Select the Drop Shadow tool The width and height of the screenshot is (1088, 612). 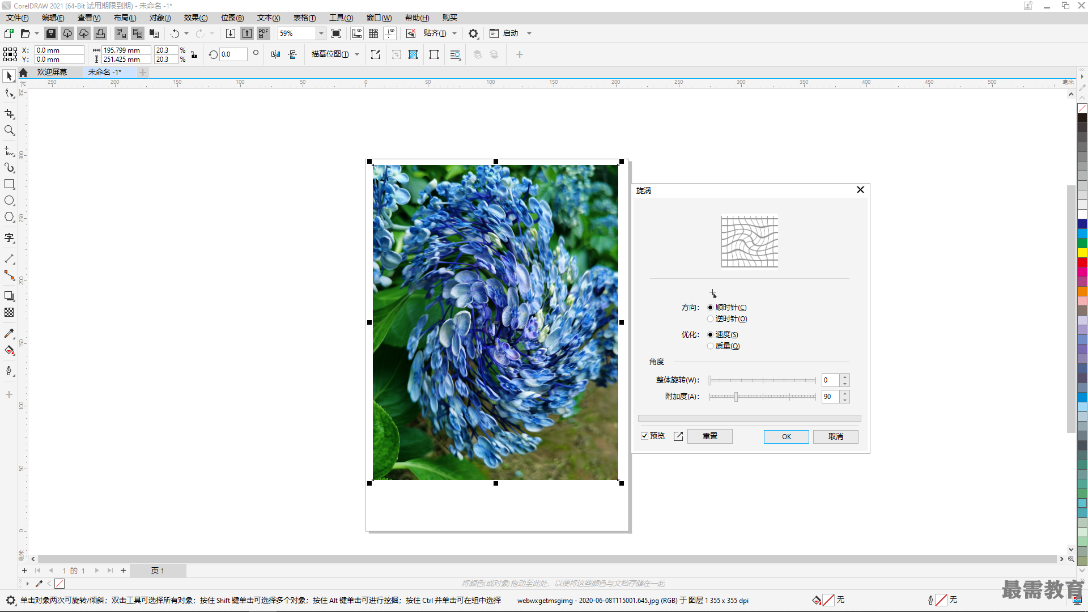tap(9, 296)
